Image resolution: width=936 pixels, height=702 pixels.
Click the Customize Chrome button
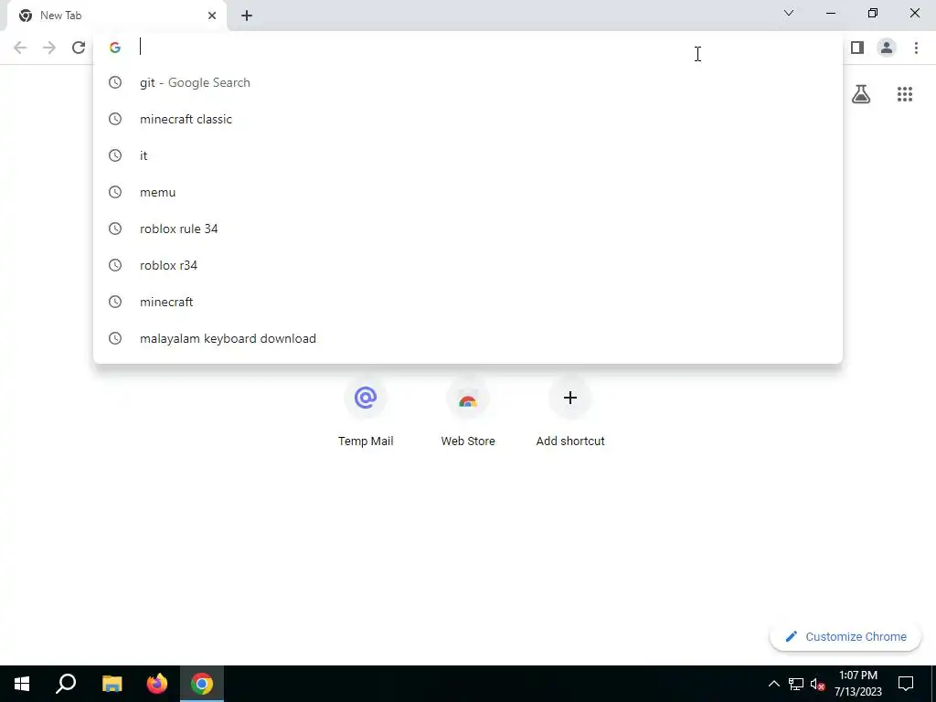click(846, 637)
